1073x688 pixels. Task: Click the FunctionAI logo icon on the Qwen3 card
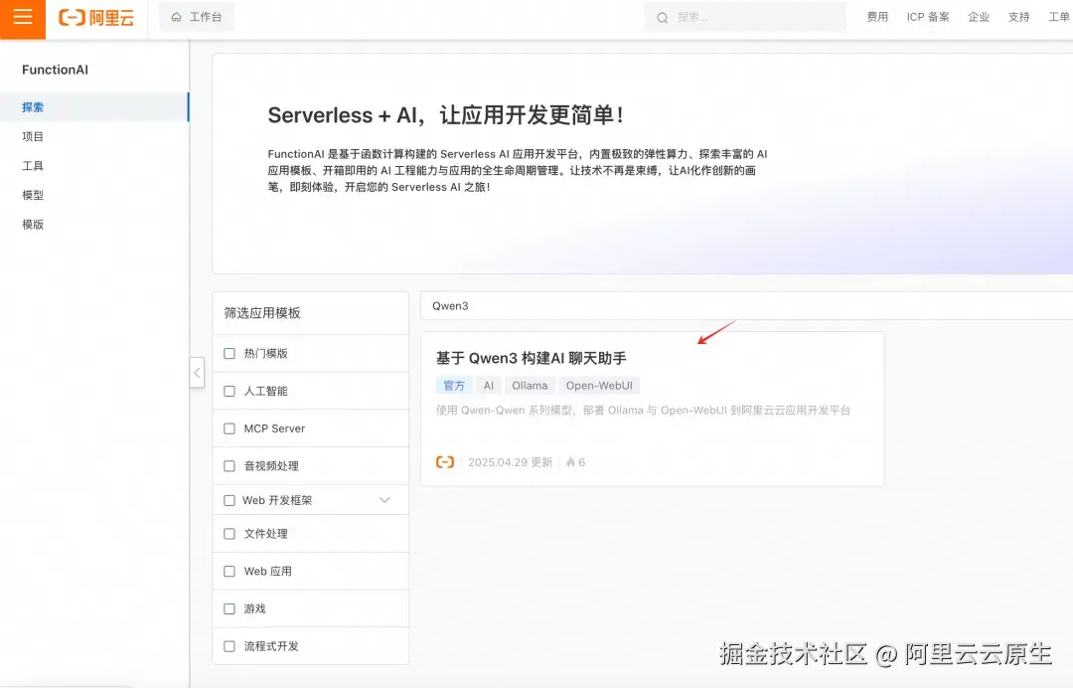pos(445,461)
